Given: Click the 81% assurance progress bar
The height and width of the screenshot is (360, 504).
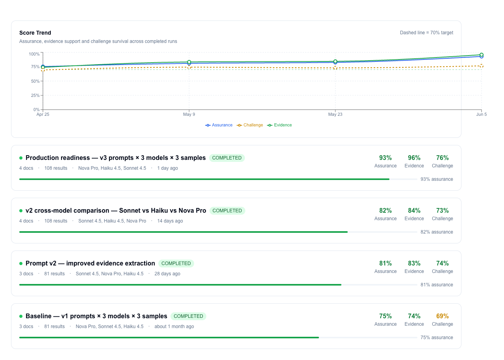Looking at the screenshot, I should pos(218,285).
